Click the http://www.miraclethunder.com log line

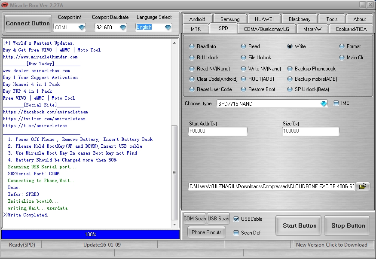point(40,57)
